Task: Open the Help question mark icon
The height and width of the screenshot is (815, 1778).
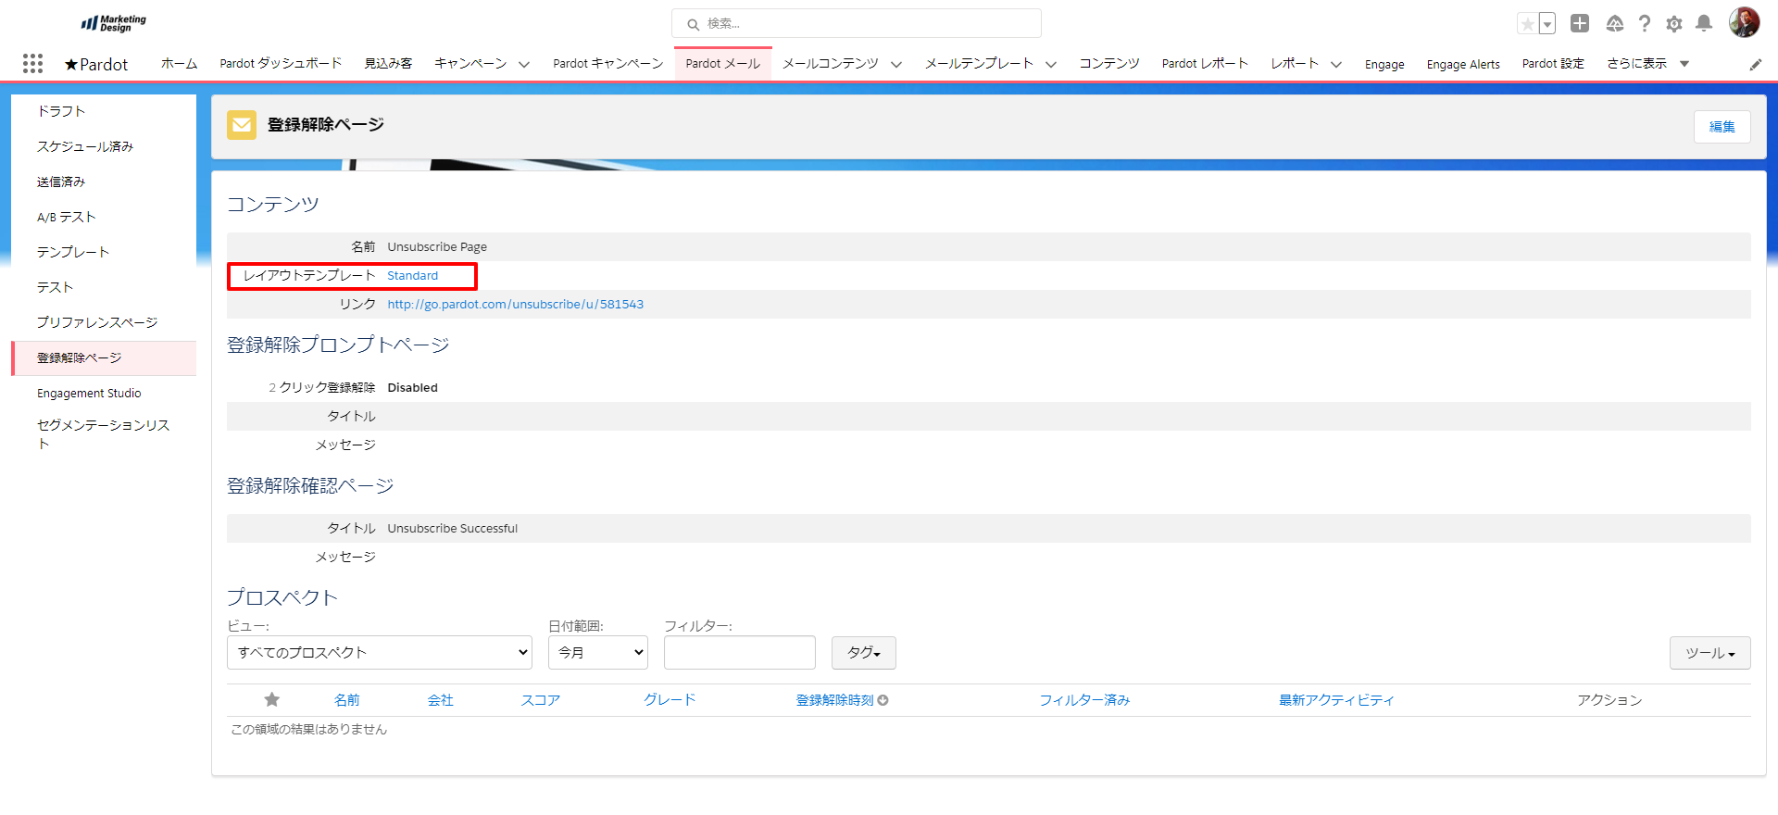Action: 1644,24
